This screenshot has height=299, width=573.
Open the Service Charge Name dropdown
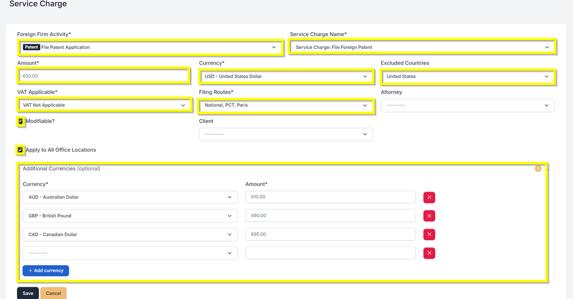[x=422, y=47]
